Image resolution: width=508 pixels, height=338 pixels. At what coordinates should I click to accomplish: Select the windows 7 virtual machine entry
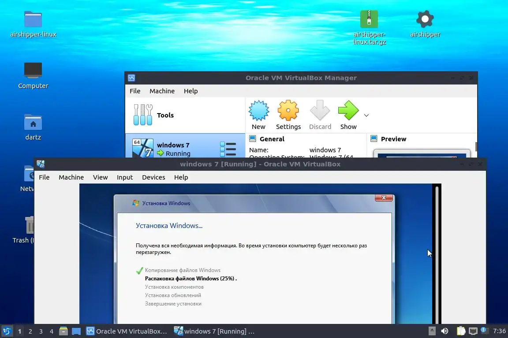(x=185, y=146)
